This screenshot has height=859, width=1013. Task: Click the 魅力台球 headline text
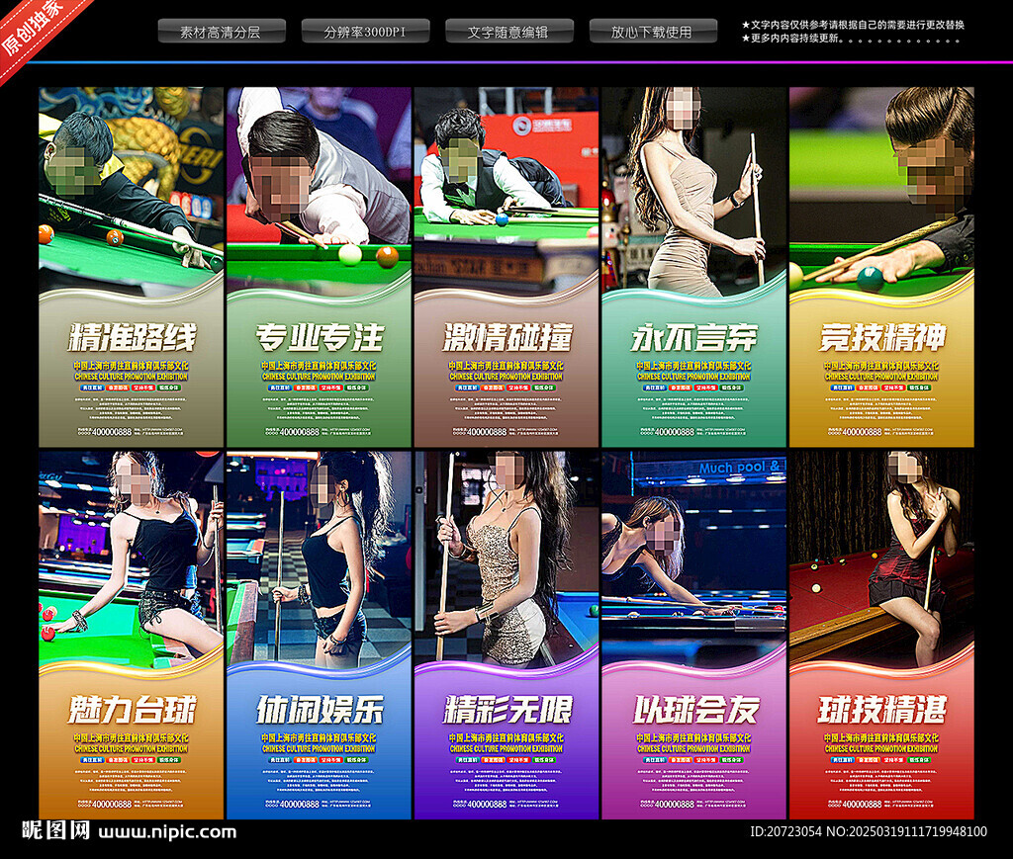[x=132, y=710]
